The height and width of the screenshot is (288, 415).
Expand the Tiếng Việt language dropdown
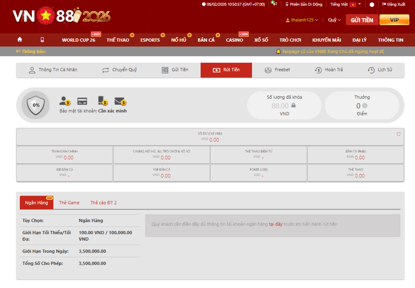pyautogui.click(x=345, y=4)
